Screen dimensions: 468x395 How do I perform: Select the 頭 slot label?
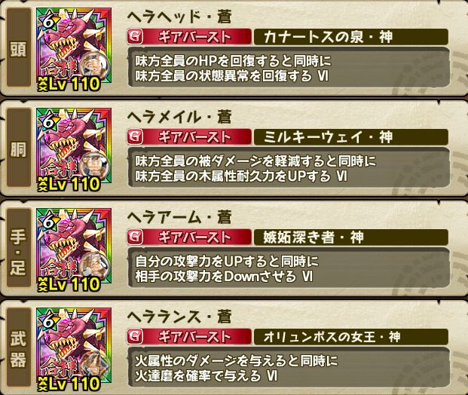pos(19,47)
